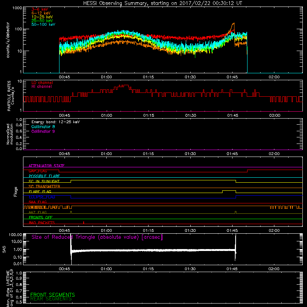307x307 pixels.
Task: Select the 12-25 keV legend label
Action: point(42,17)
